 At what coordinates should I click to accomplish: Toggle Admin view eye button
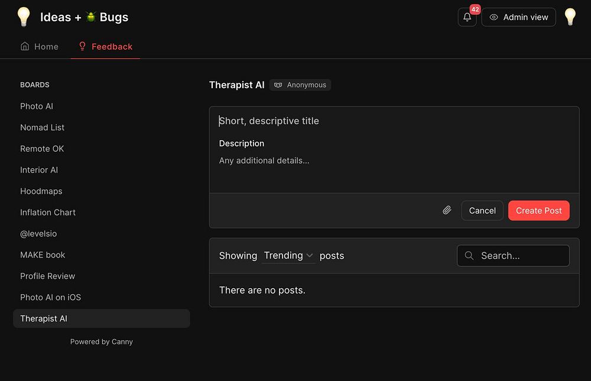click(x=519, y=17)
